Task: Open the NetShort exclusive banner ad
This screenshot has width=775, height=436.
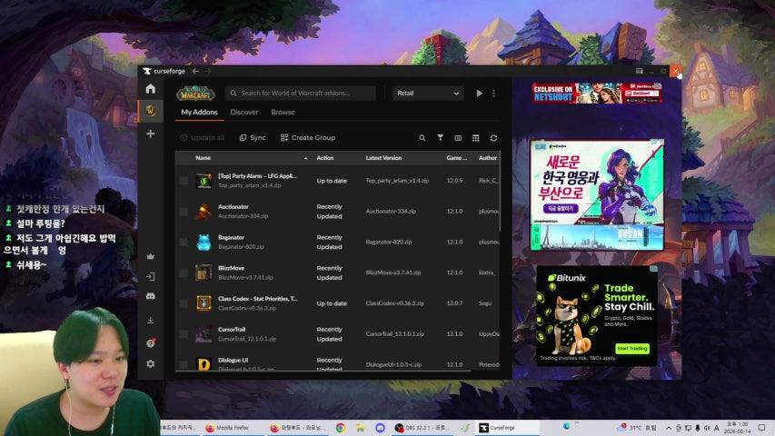Action: click(597, 93)
